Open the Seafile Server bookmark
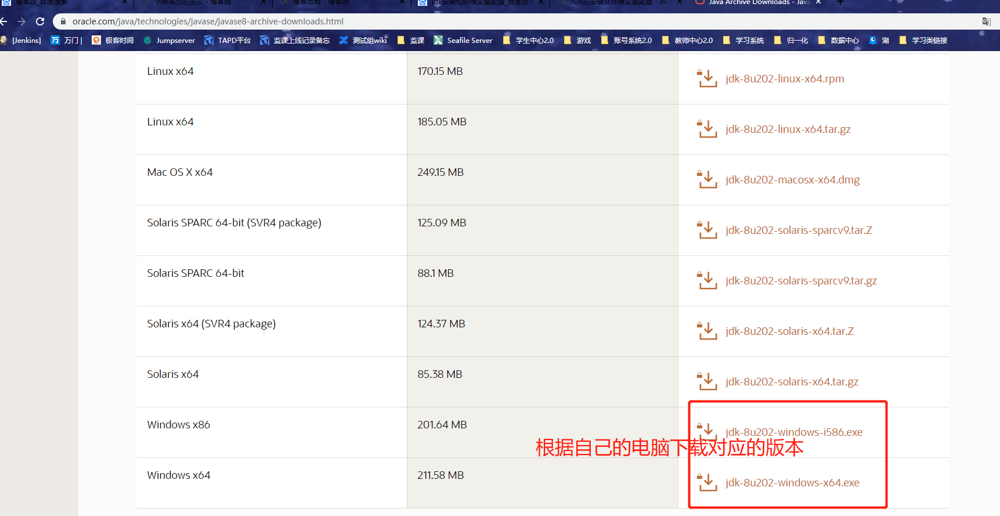 point(463,40)
